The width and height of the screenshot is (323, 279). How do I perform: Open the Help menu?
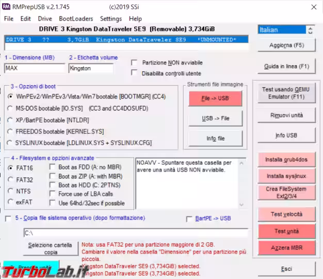[x=135, y=19]
